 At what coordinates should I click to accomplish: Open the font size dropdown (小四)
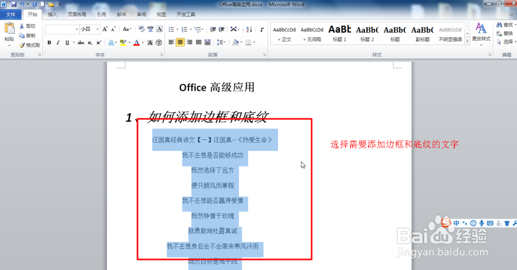point(98,29)
